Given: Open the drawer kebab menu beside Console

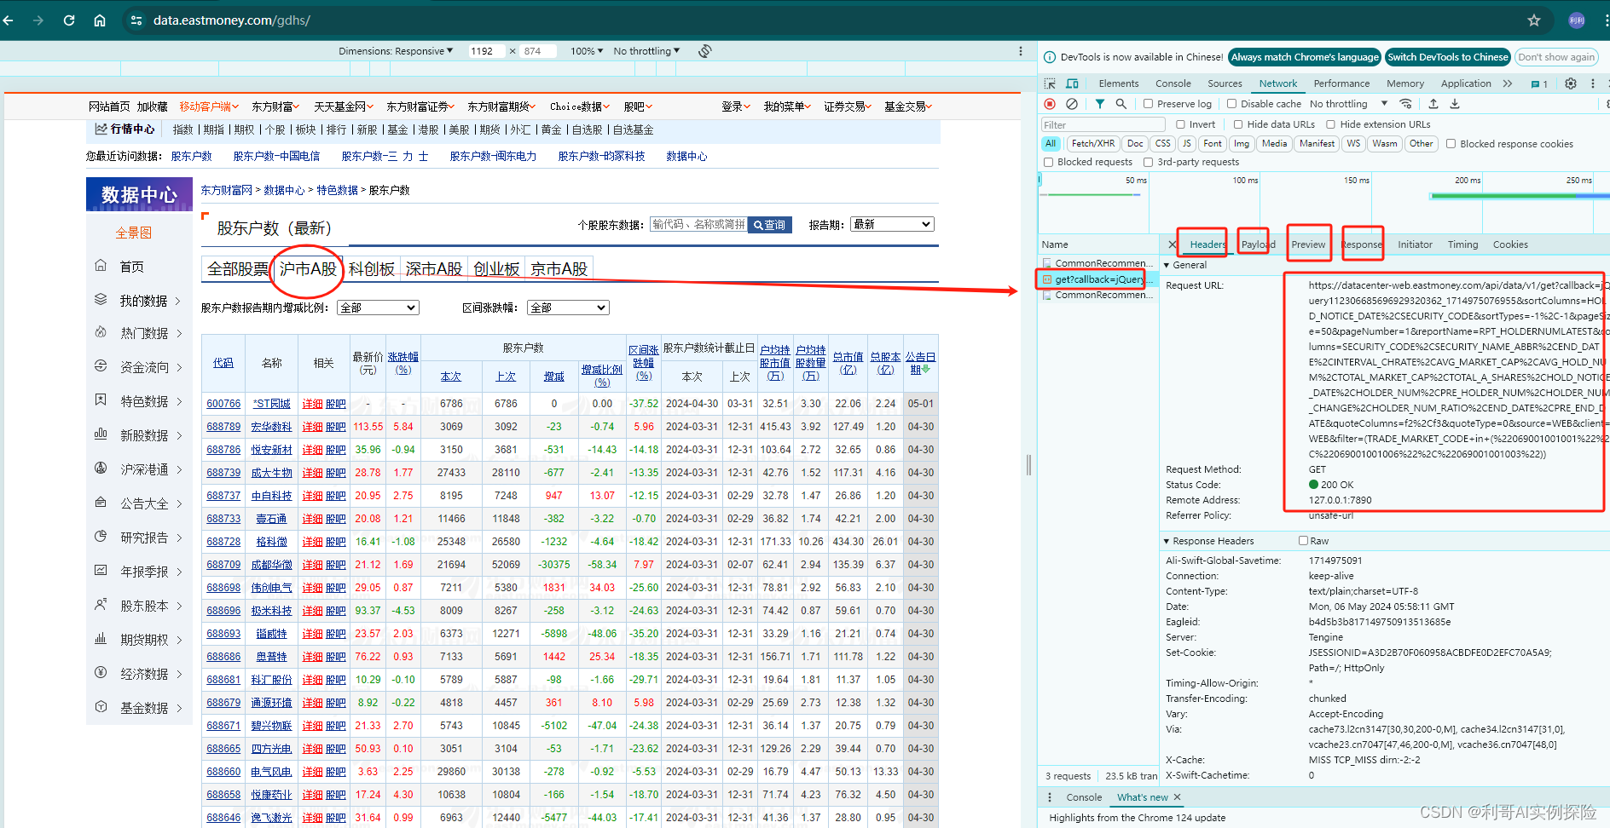Looking at the screenshot, I should (1050, 797).
